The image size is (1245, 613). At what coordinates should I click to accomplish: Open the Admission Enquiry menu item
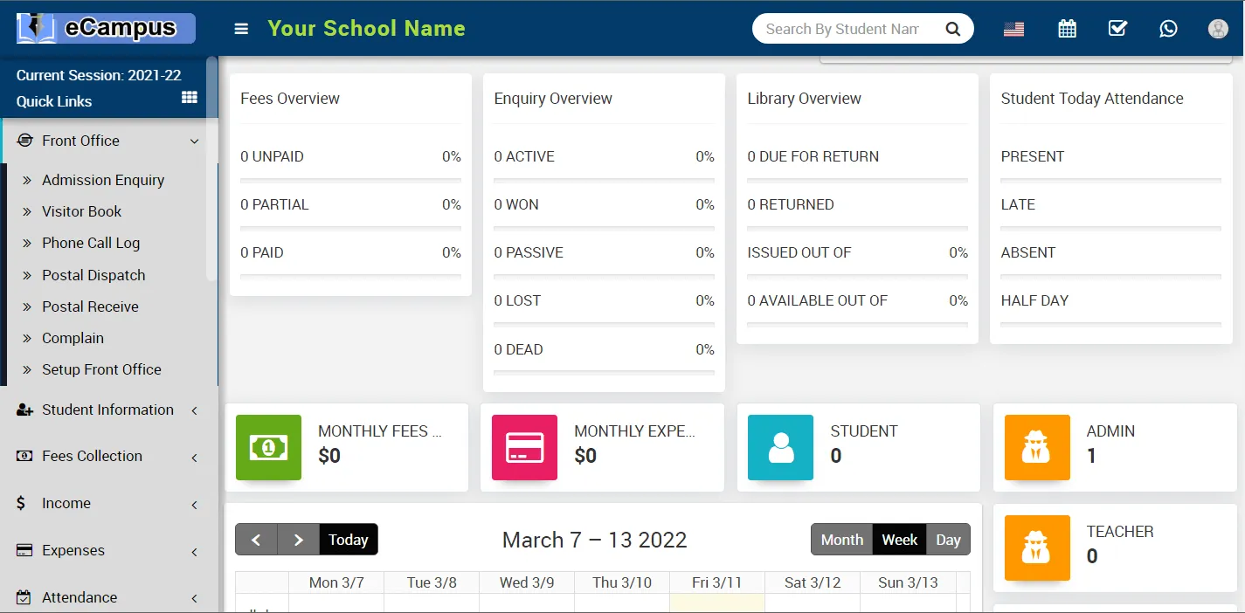click(x=103, y=180)
